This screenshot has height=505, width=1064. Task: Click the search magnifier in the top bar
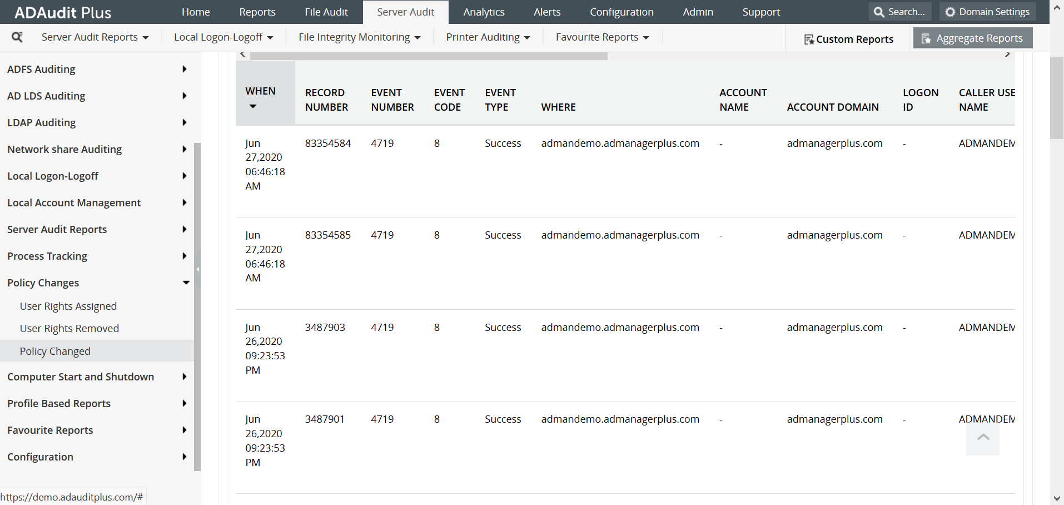coord(878,11)
